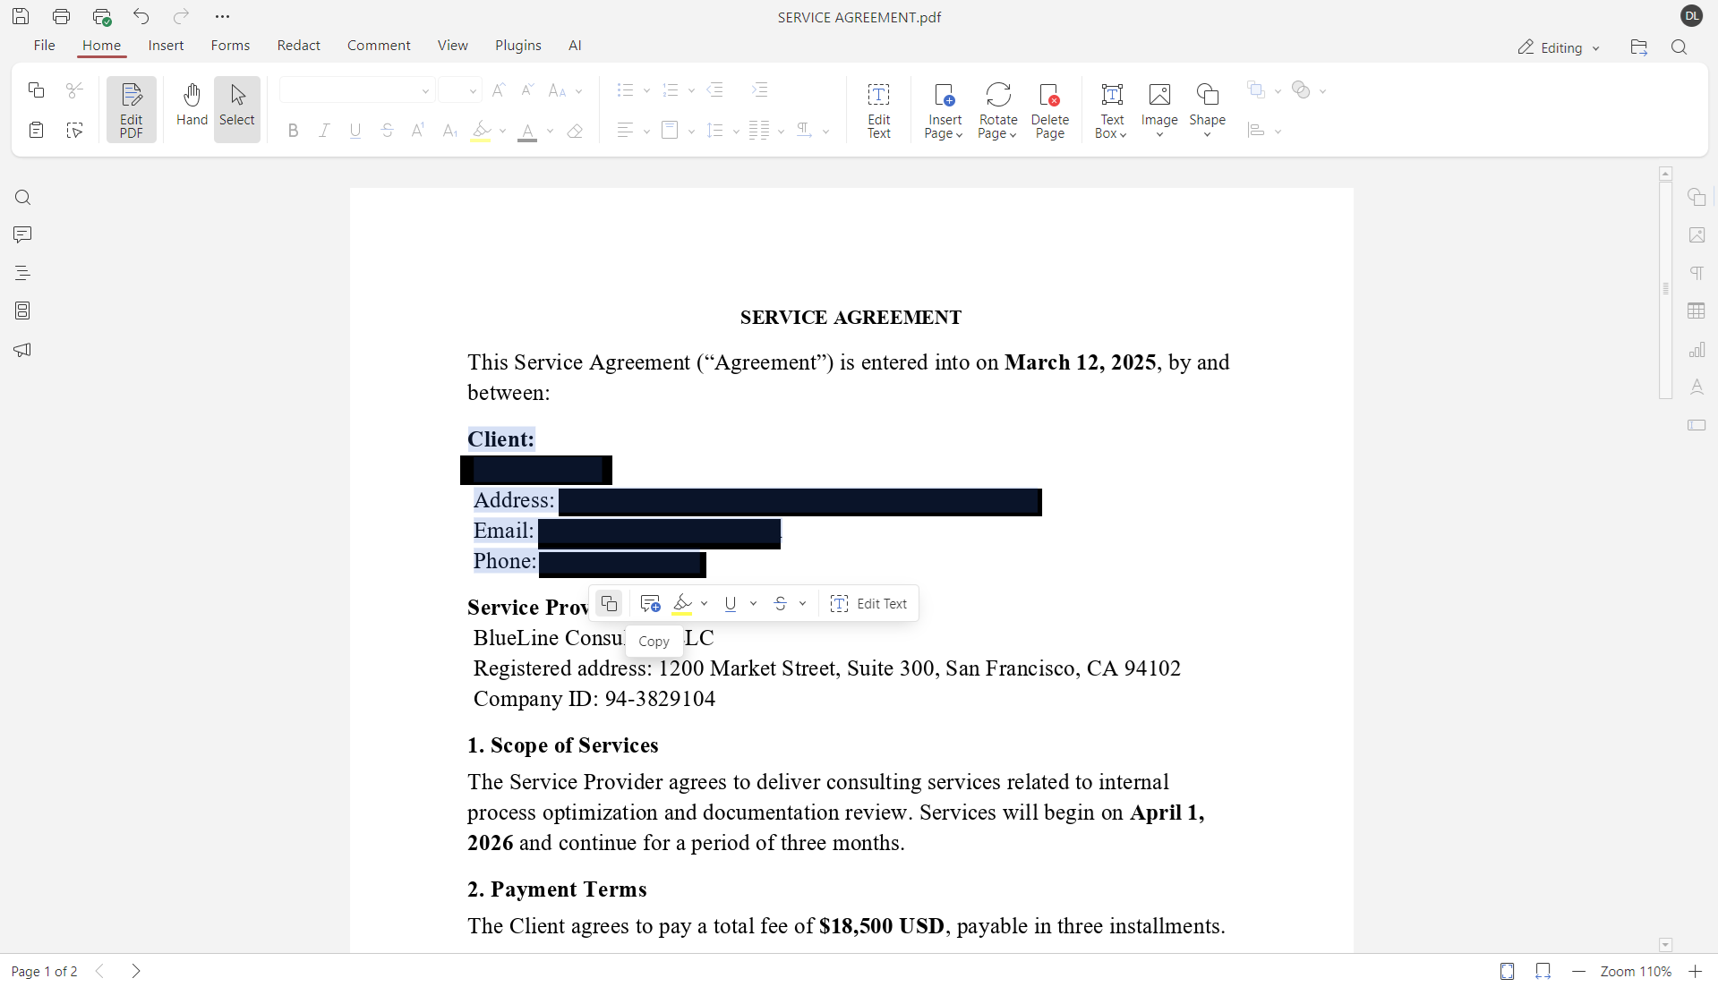The image size is (1718, 987).
Task: Click Edit Text in the floating toolbar
Action: tap(869, 603)
